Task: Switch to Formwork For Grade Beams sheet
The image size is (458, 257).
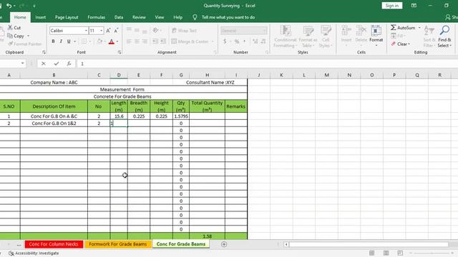Action: pos(118,244)
